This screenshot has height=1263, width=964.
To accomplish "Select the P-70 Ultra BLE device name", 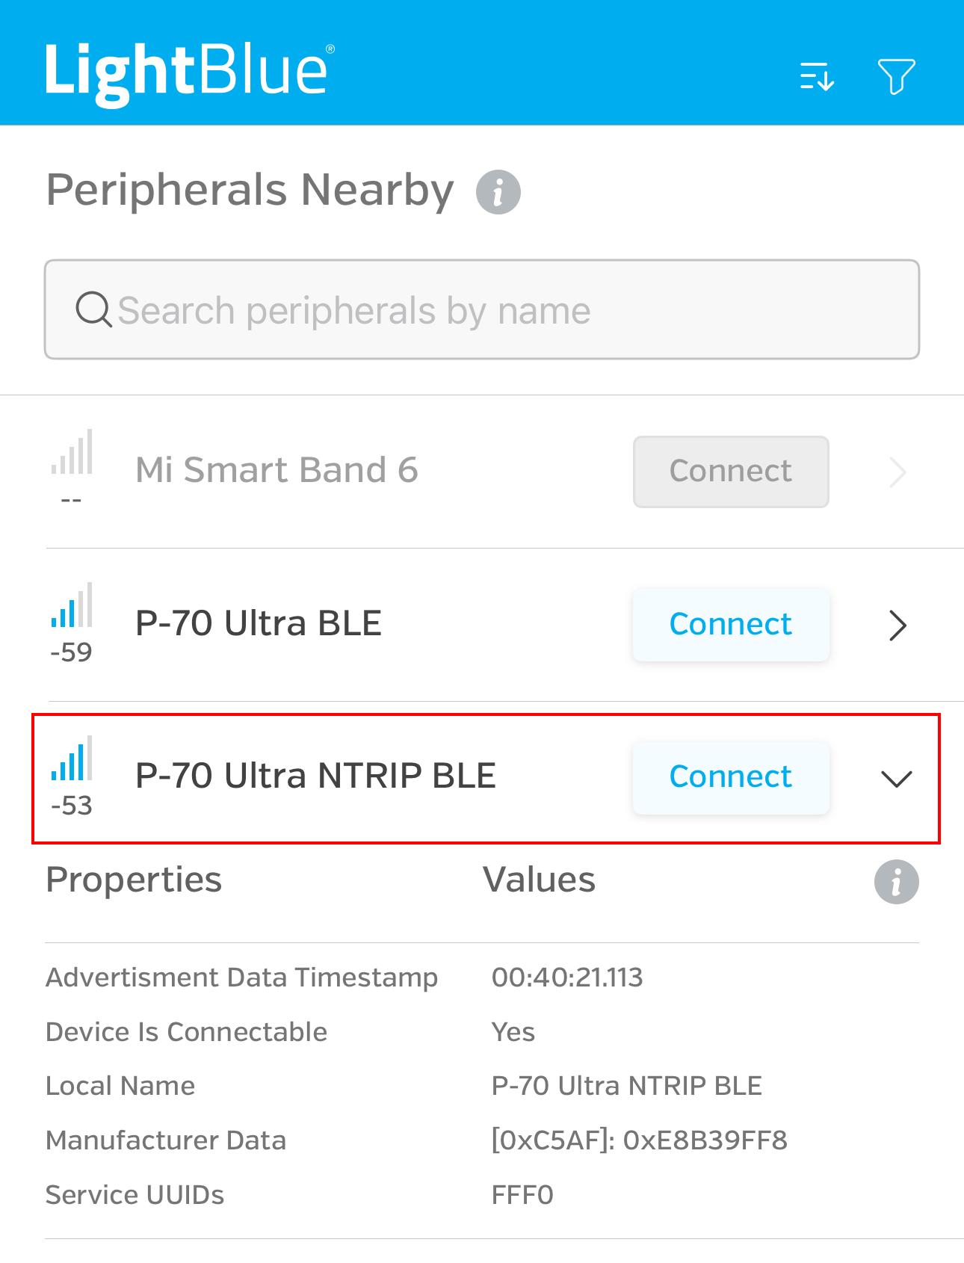I will pyautogui.click(x=259, y=623).
